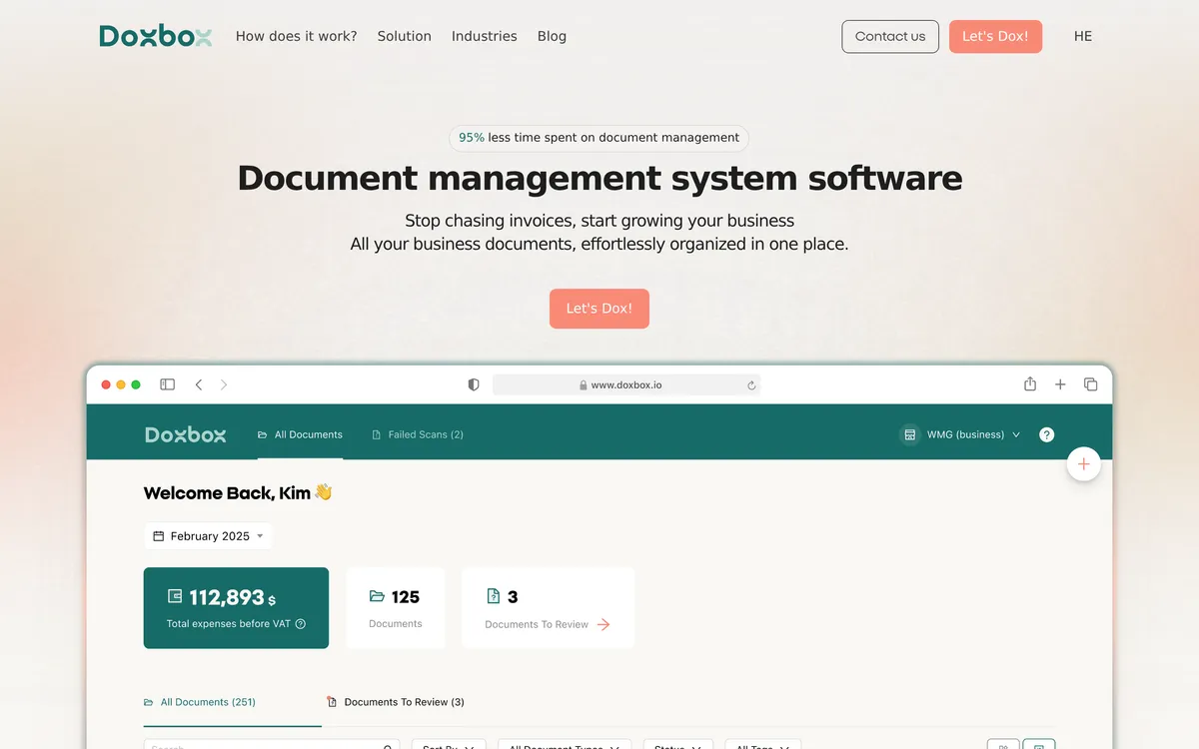
Task: Click the Contact us button
Action: [x=890, y=36]
